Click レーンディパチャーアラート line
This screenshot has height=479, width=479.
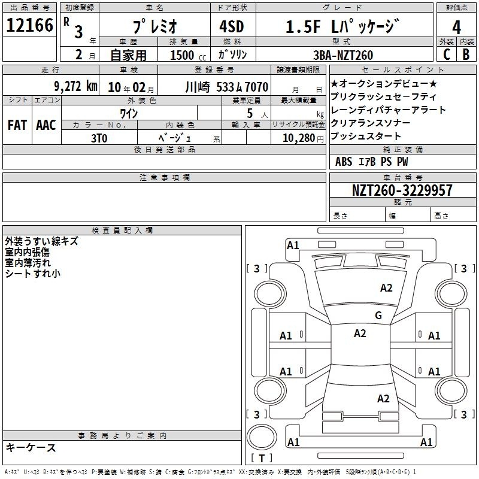coord(388,110)
